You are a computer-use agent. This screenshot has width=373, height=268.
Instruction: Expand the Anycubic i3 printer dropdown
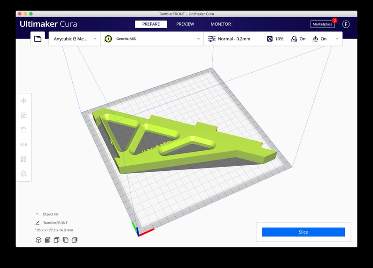[x=95, y=39]
